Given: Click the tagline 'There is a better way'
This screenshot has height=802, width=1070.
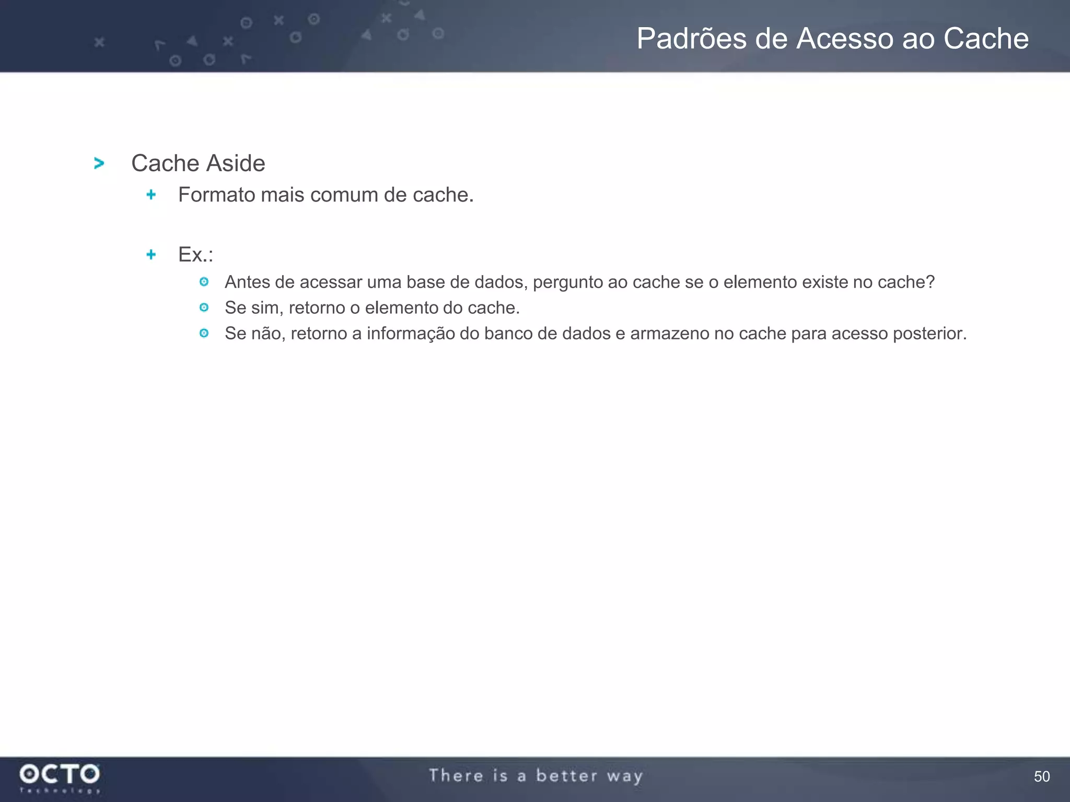Looking at the screenshot, I should pos(536,776).
